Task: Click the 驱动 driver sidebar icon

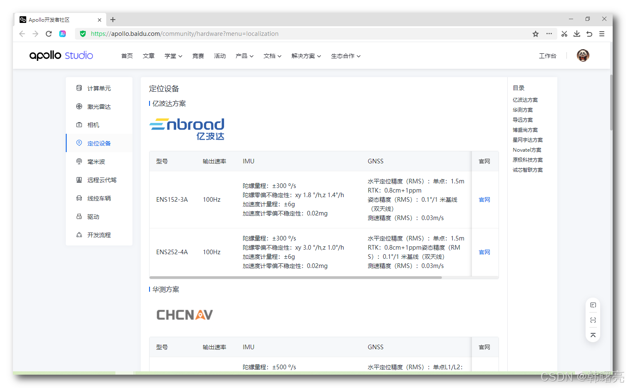Action: tap(79, 216)
